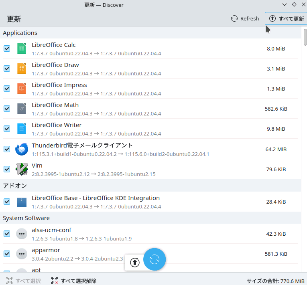
Task: Toggle LibreOffice Base KDE Integration checkbox
Action: tap(7, 202)
